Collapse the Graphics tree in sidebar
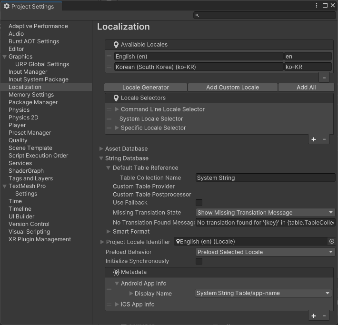 [5, 57]
